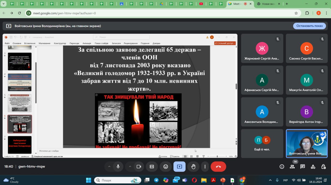This screenshot has width=331, height=185.
Task: Open more options three-dot menu
Action: (205, 166)
